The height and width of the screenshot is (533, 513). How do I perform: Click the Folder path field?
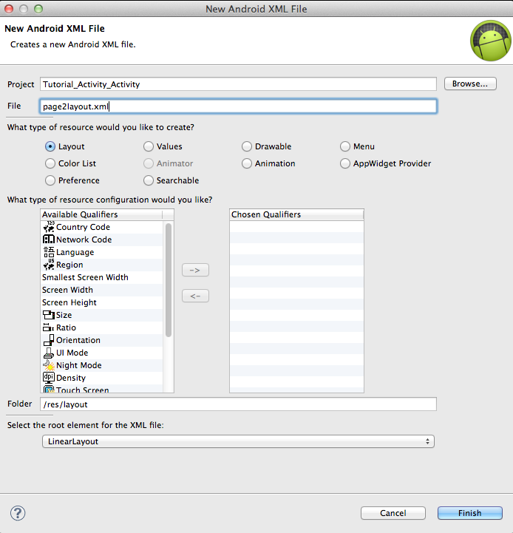click(238, 404)
